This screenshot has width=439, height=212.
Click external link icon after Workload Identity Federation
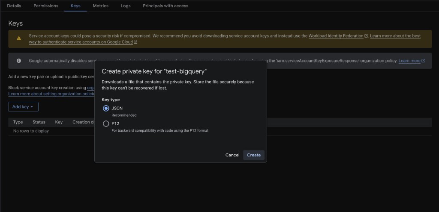click(366, 36)
